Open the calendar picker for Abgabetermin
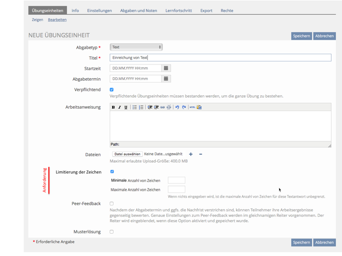 (x=166, y=79)
